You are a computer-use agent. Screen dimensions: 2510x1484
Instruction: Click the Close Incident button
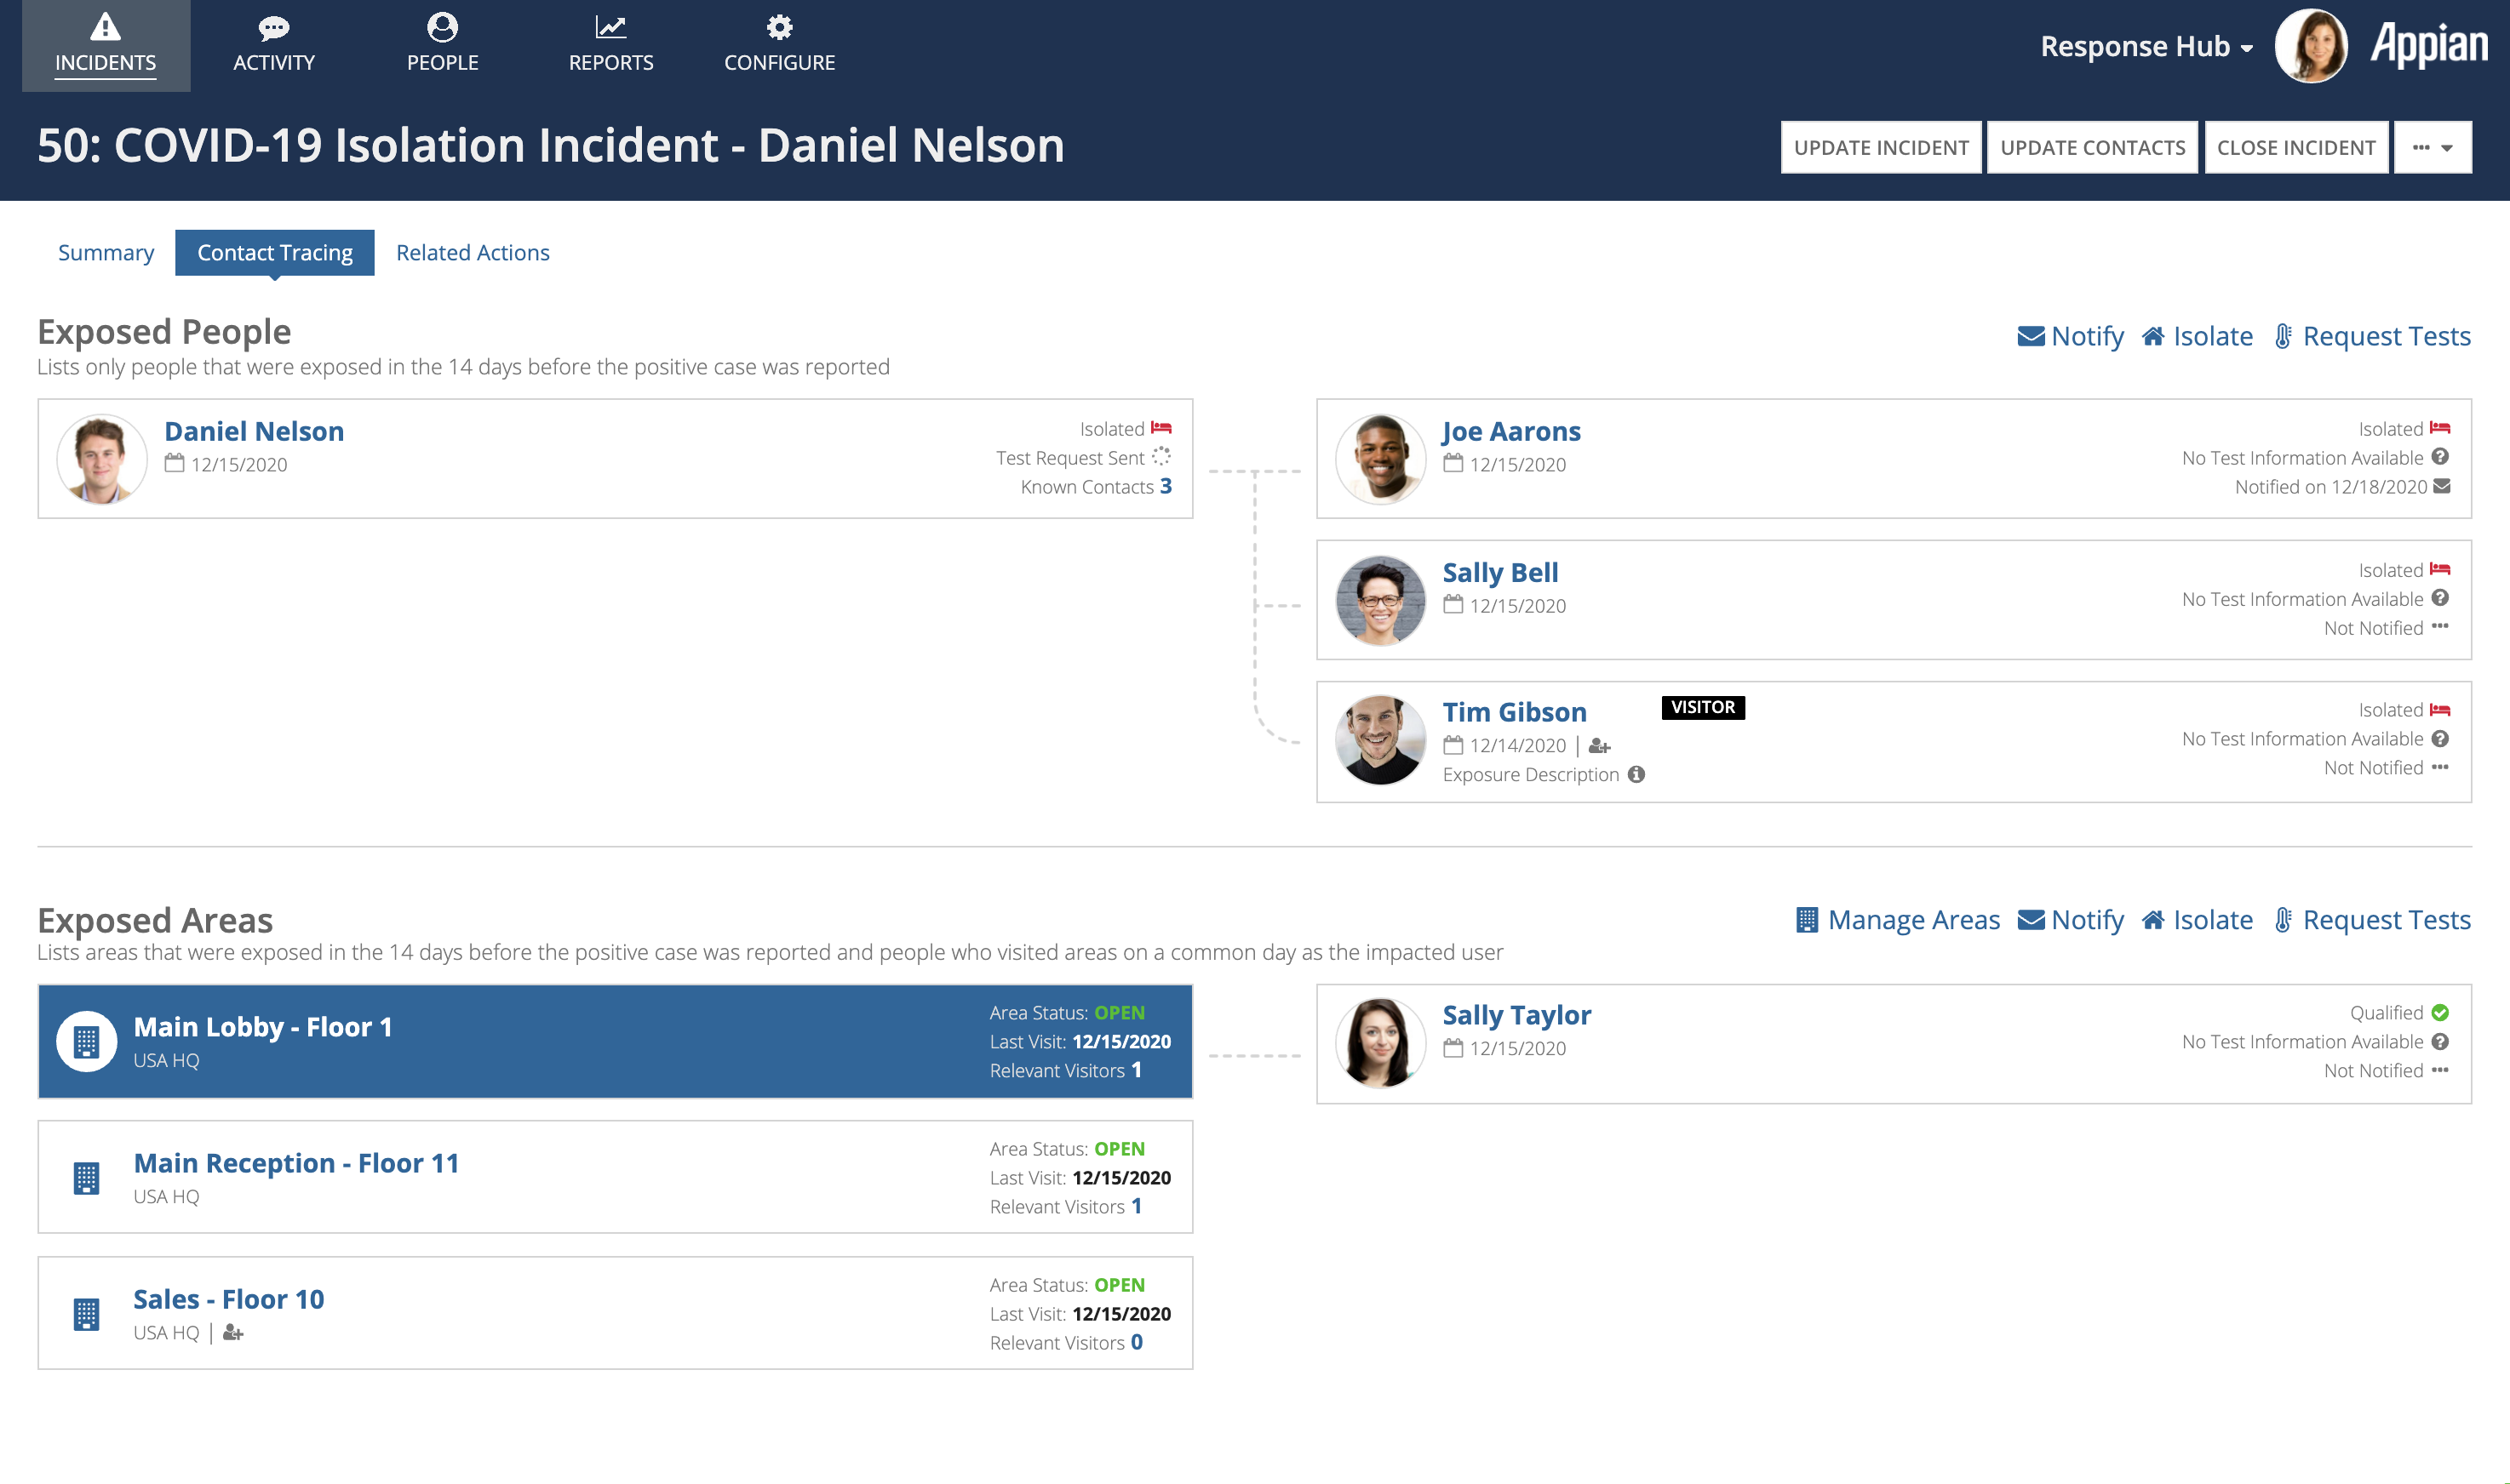[x=2296, y=146]
